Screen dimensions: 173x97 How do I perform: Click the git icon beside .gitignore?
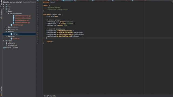pos(6,43)
